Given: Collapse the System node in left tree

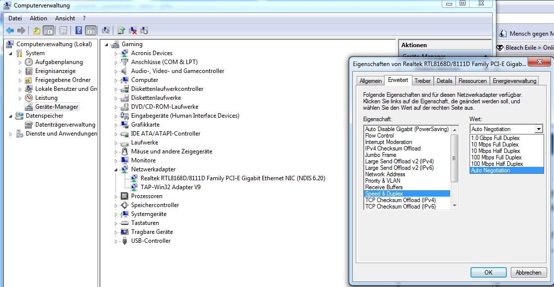Looking at the screenshot, I should tap(10, 54).
